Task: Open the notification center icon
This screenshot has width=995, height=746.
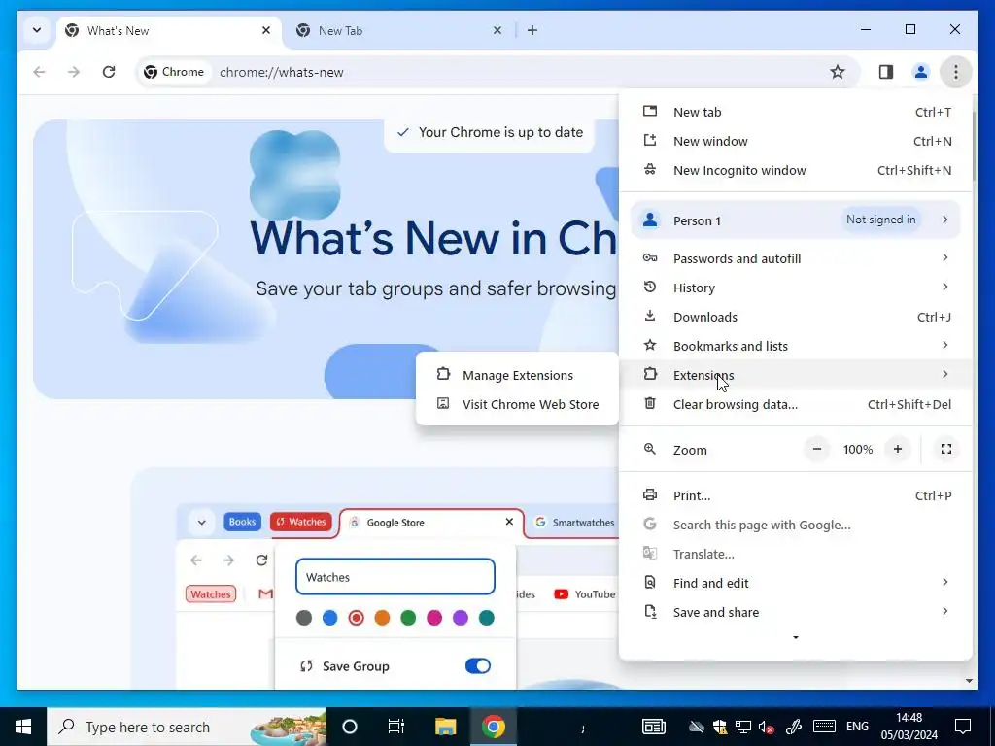Action: tap(963, 727)
